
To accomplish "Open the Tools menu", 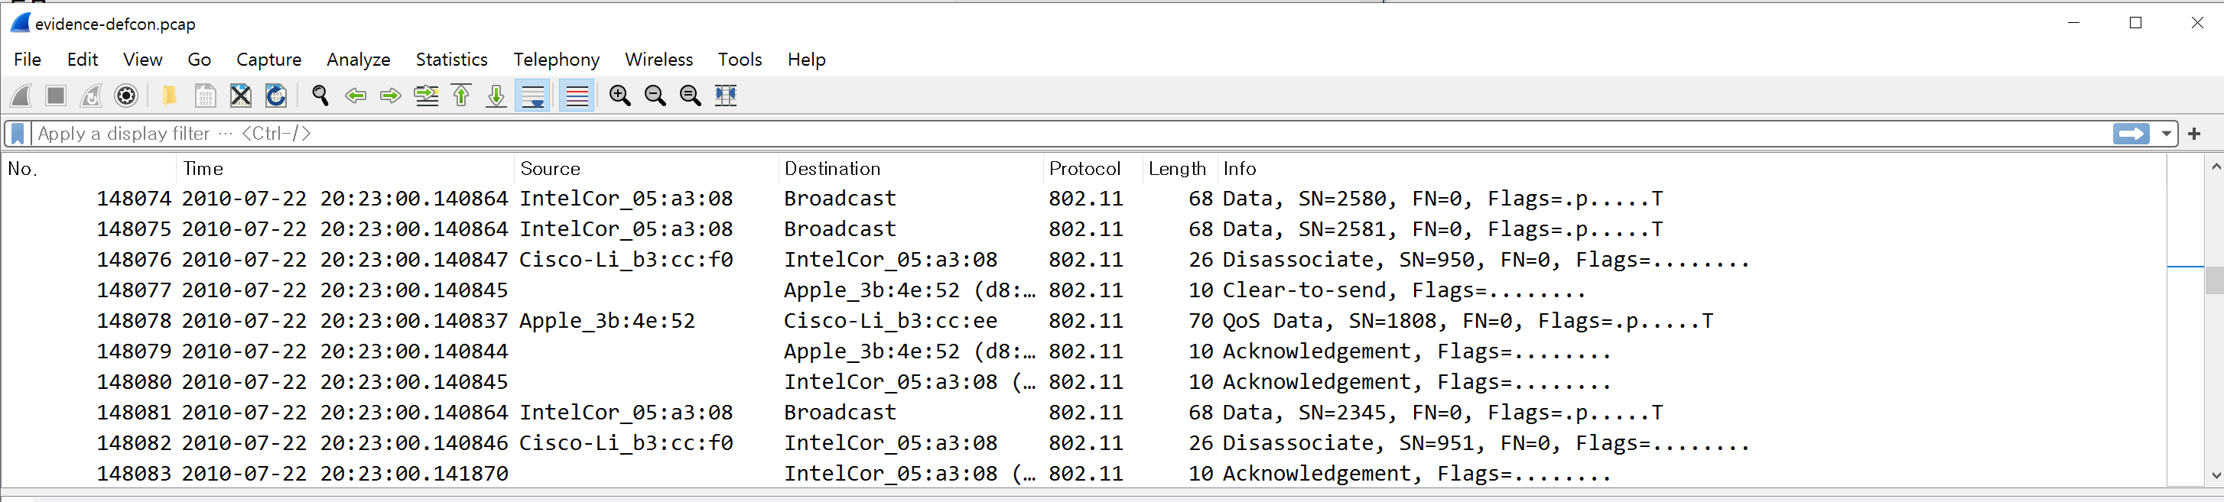I will coord(740,60).
